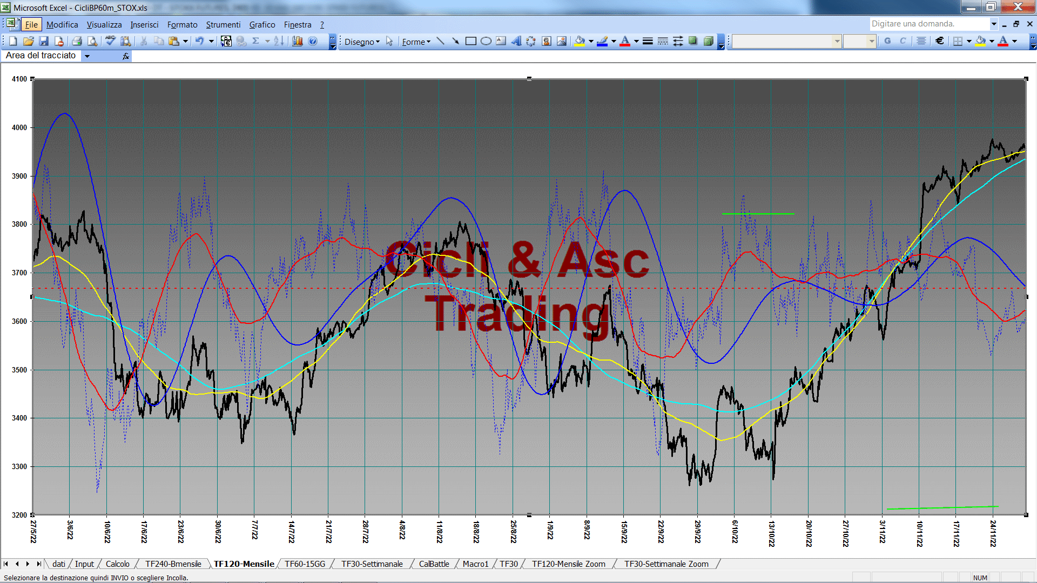Click the Name Box showing Area del tracciato
The width and height of the screenshot is (1037, 583).
42,56
